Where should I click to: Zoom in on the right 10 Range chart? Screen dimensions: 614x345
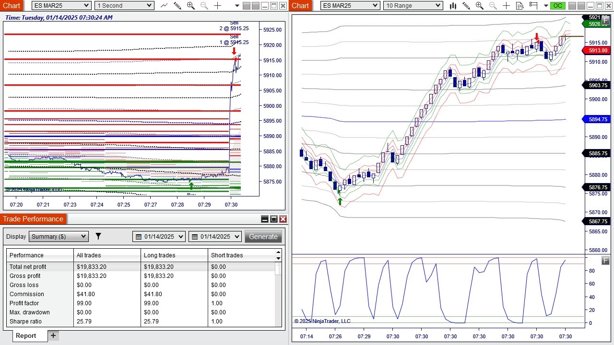[480, 6]
